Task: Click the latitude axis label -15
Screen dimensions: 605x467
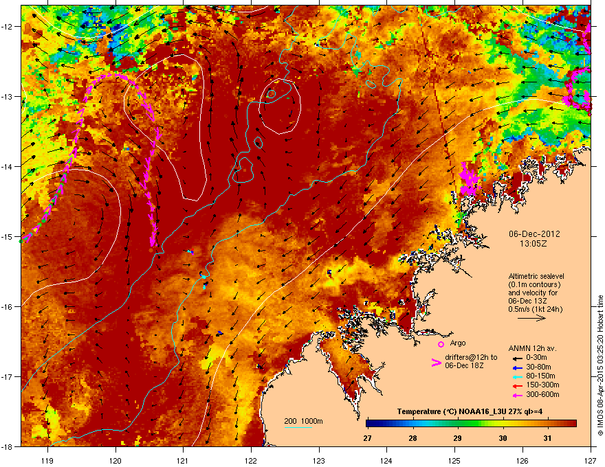Action: click(x=8, y=236)
